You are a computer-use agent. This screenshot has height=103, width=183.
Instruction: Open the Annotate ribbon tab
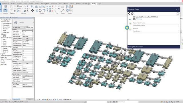coord(31,4)
